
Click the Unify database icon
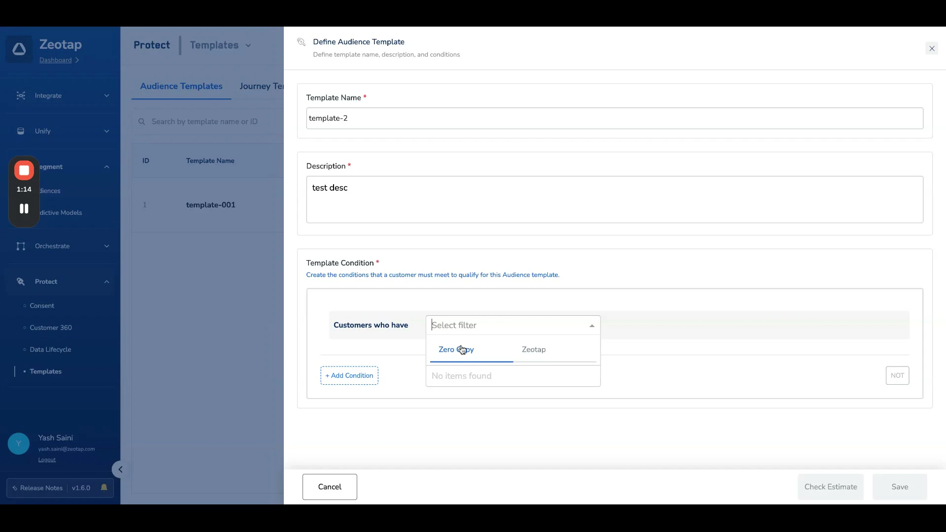coord(21,131)
